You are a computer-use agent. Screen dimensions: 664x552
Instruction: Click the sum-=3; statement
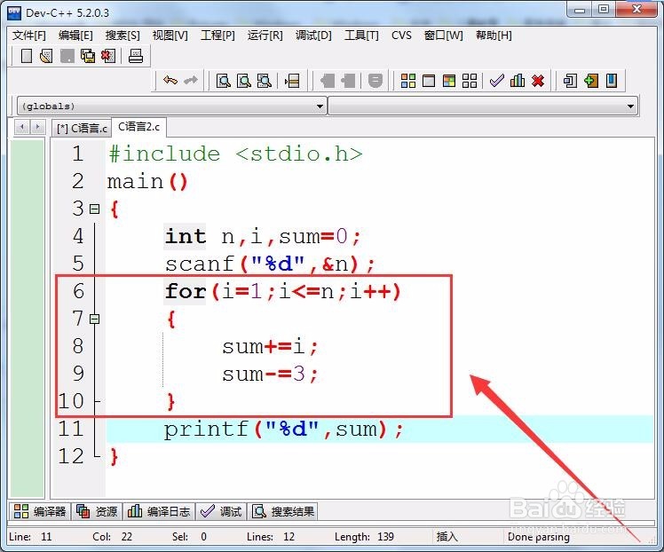(x=269, y=374)
